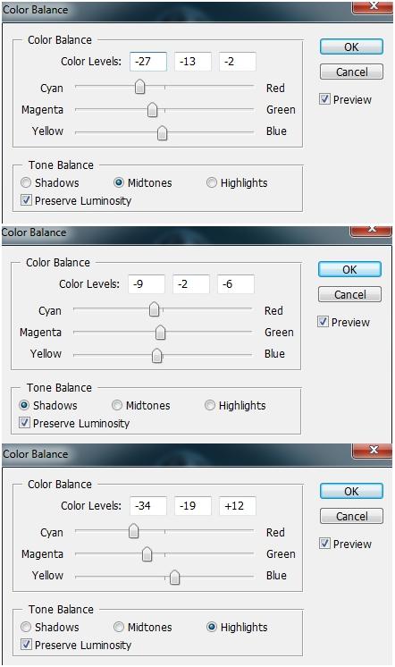The image size is (395, 667).
Task: Click the Color Levels field showing -9
Action: pyautogui.click(x=147, y=283)
